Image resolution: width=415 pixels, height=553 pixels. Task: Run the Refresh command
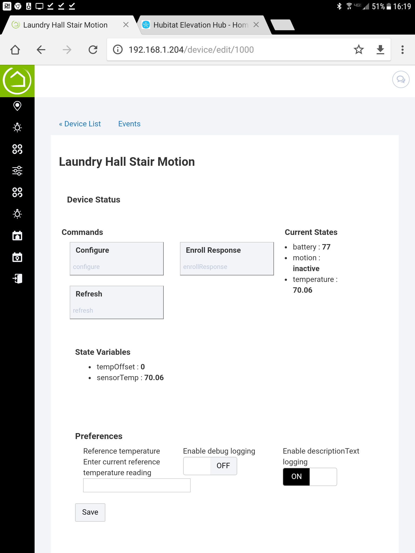pyautogui.click(x=117, y=302)
